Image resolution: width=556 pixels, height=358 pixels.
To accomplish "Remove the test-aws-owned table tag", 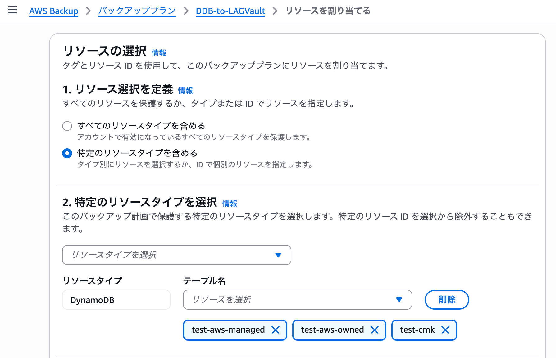I will coord(375,330).
